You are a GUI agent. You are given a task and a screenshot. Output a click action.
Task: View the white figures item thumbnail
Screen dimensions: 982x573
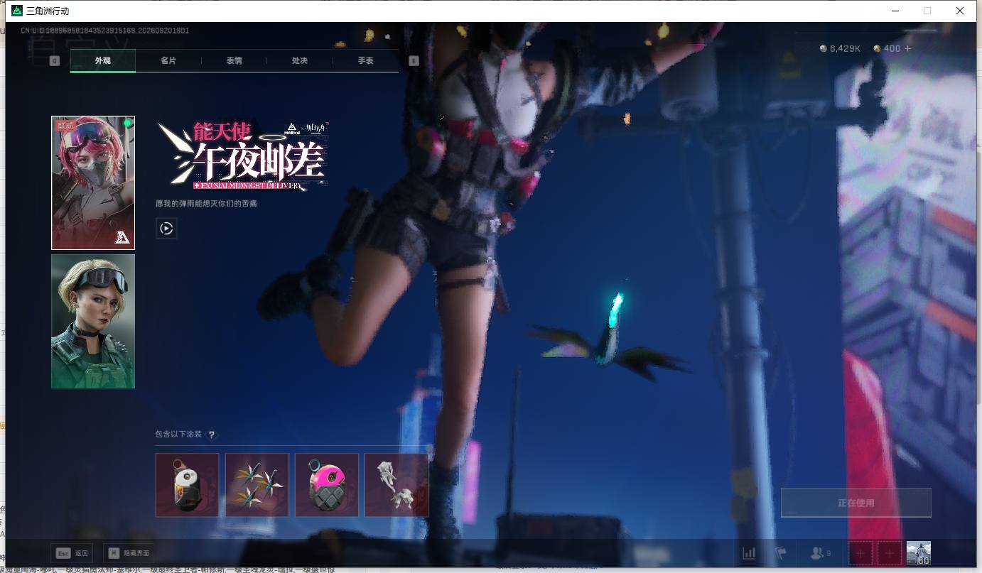tap(396, 485)
